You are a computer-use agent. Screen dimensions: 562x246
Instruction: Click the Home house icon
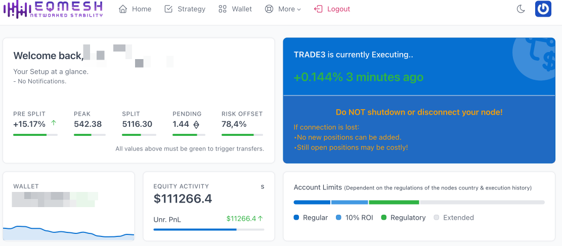123,9
